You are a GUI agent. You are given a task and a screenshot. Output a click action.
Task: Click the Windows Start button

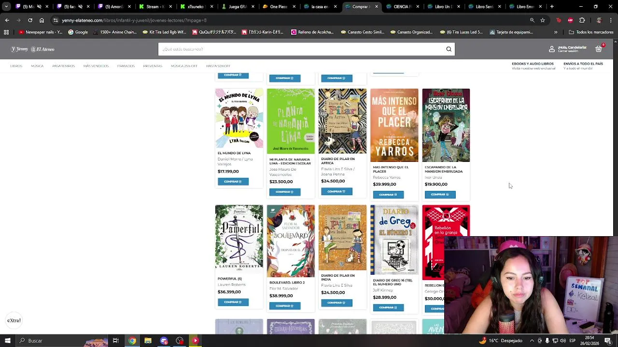7,341
